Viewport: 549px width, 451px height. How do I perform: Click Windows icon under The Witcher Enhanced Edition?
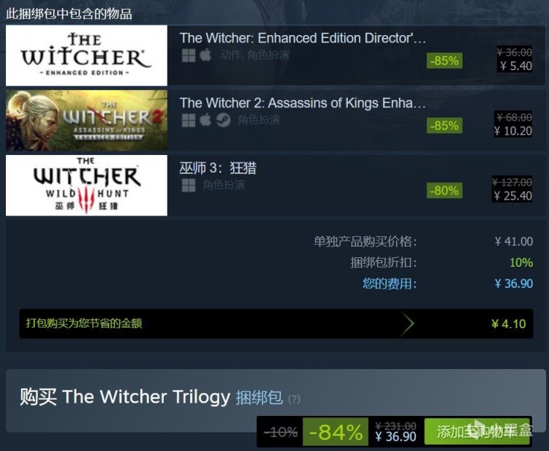tap(189, 56)
